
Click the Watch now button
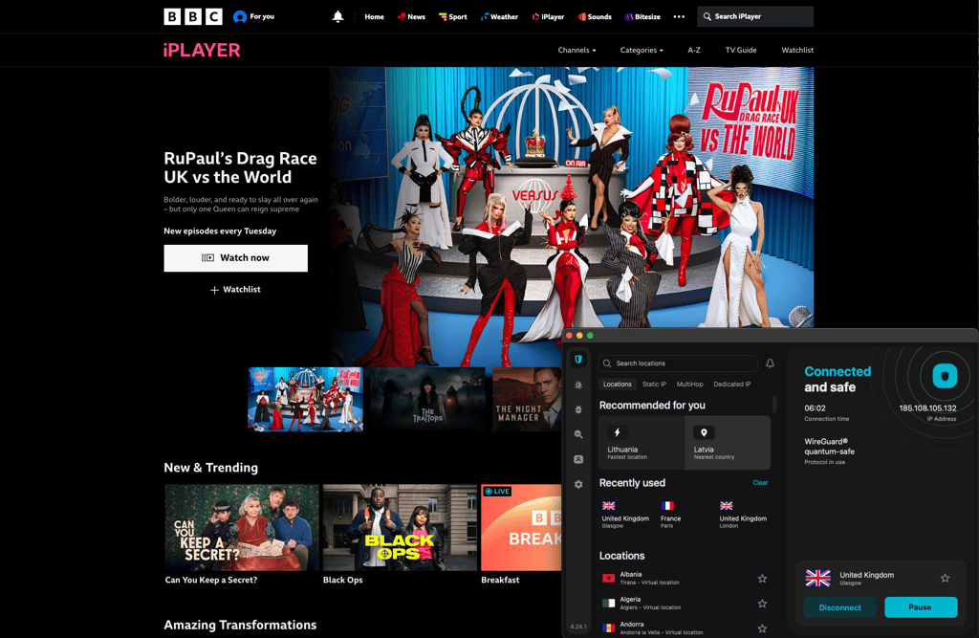point(235,258)
